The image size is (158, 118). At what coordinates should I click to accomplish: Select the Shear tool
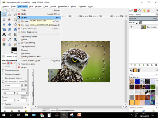point(10,30)
